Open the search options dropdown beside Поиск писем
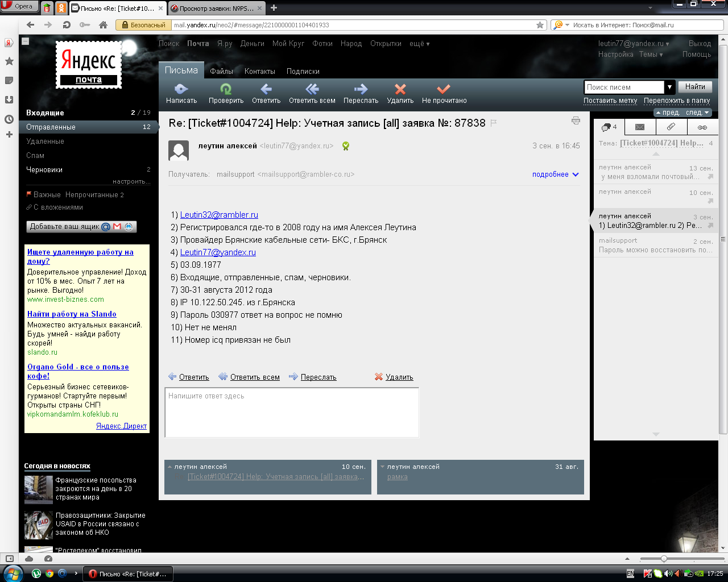The image size is (728, 582). pyautogui.click(x=670, y=87)
